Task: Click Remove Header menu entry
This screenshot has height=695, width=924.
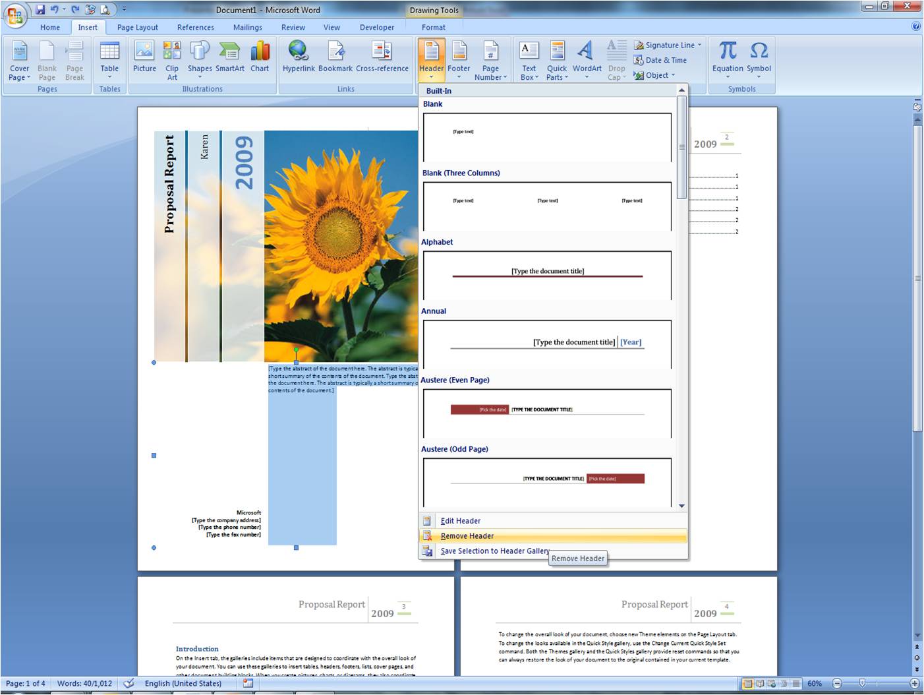Action: pyautogui.click(x=469, y=535)
